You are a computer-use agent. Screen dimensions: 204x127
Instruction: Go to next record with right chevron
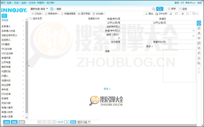[199, 72]
